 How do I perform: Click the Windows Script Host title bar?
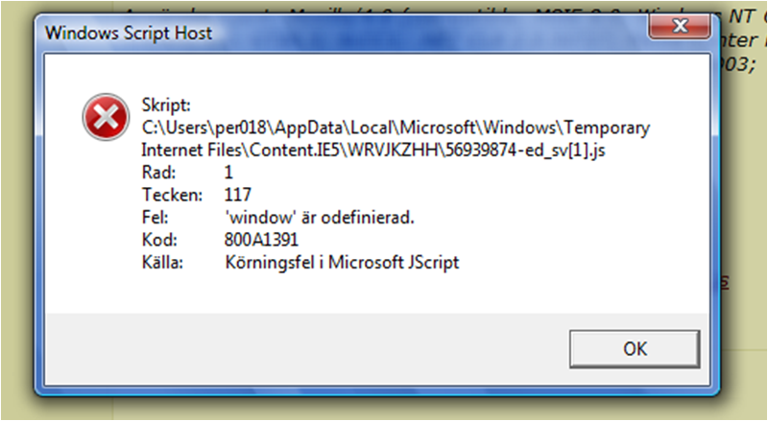tap(343, 33)
